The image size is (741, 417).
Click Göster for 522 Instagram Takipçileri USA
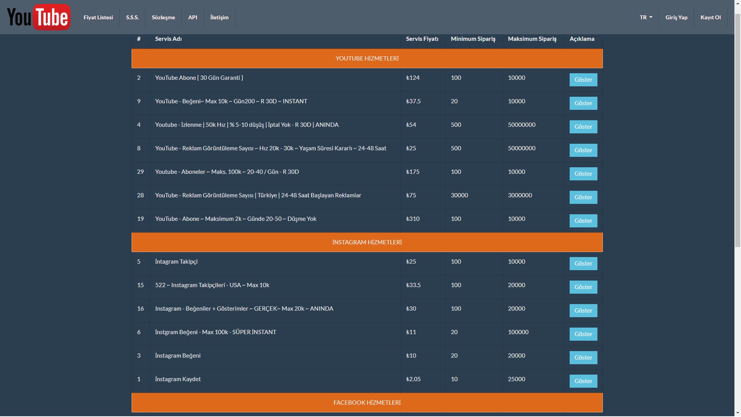[583, 287]
